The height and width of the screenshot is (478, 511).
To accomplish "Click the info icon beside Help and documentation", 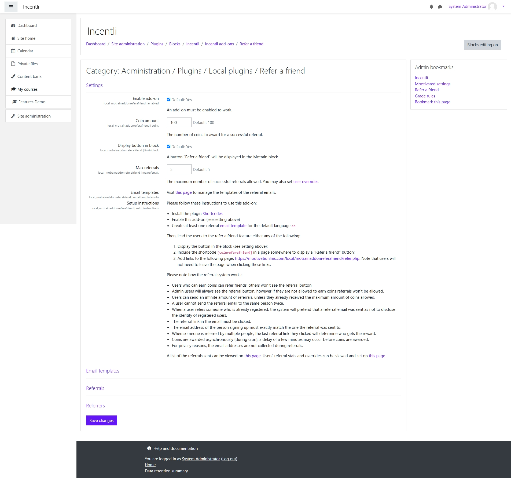I will click(x=149, y=448).
